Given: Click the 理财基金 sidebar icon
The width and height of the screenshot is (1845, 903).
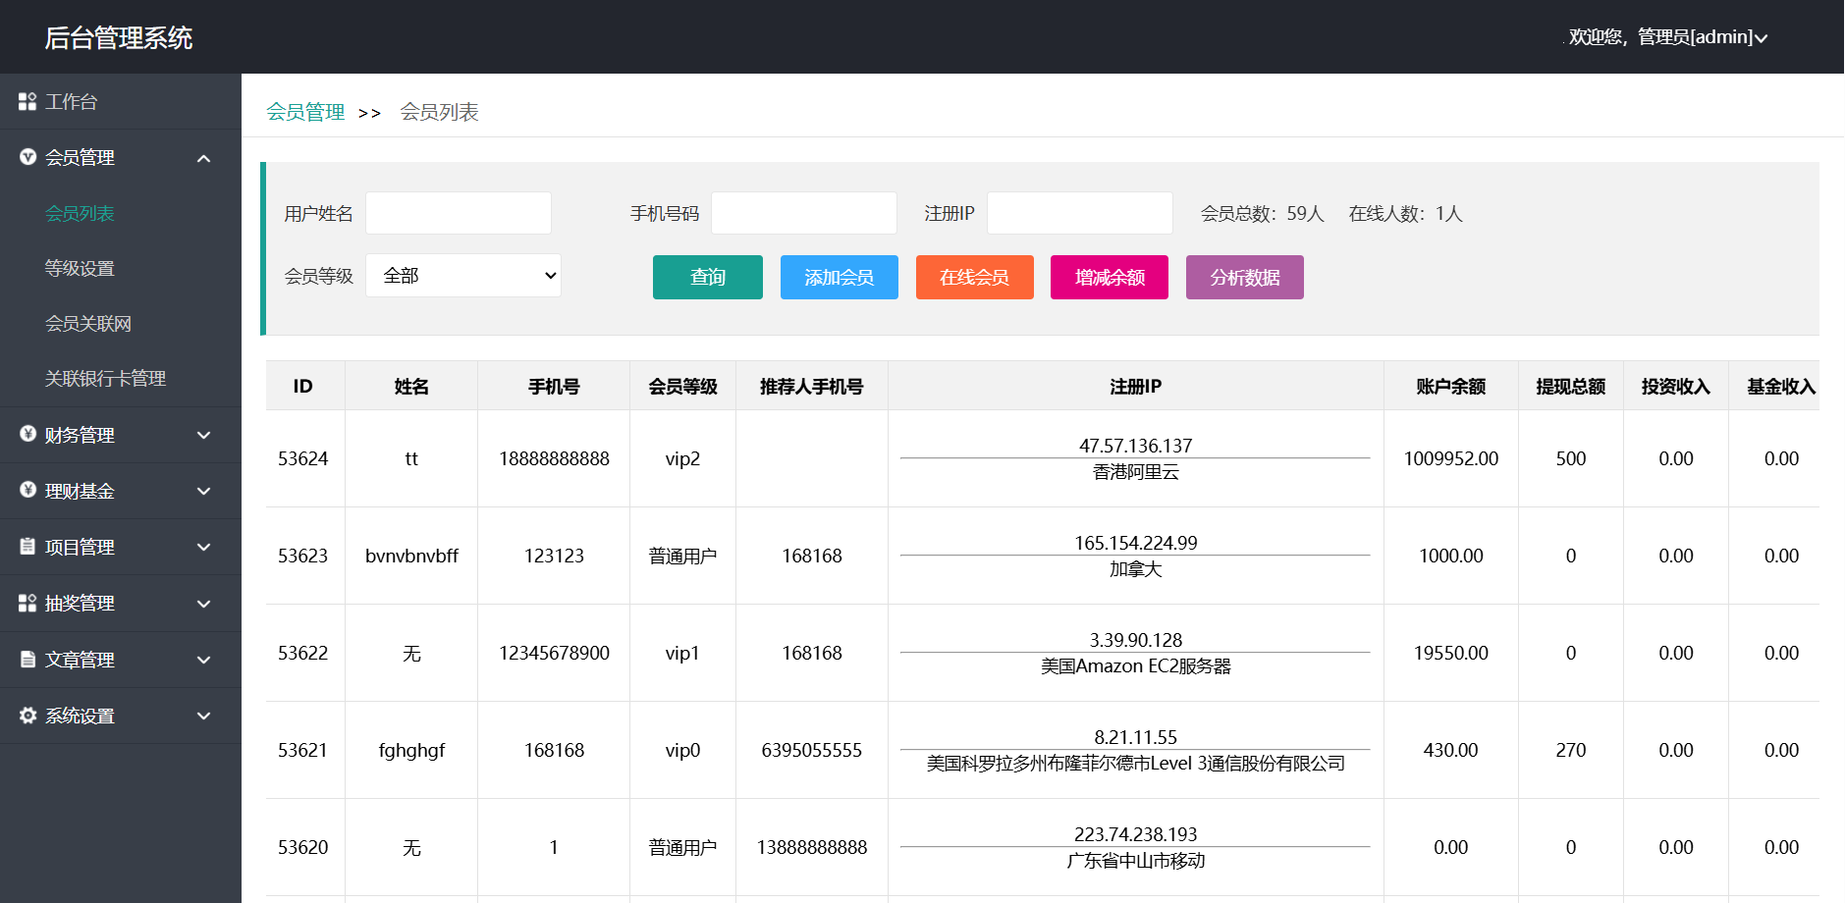Looking at the screenshot, I should (27, 490).
